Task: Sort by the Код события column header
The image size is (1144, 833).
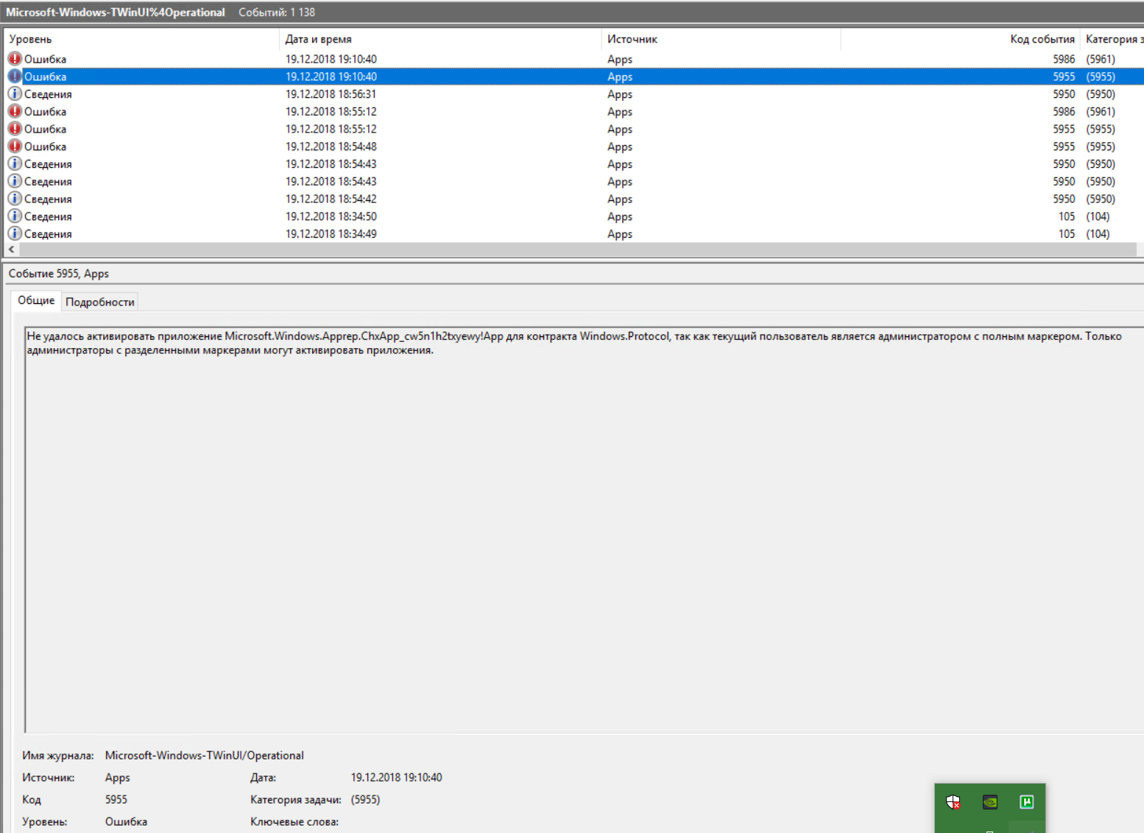Action: (x=960, y=39)
